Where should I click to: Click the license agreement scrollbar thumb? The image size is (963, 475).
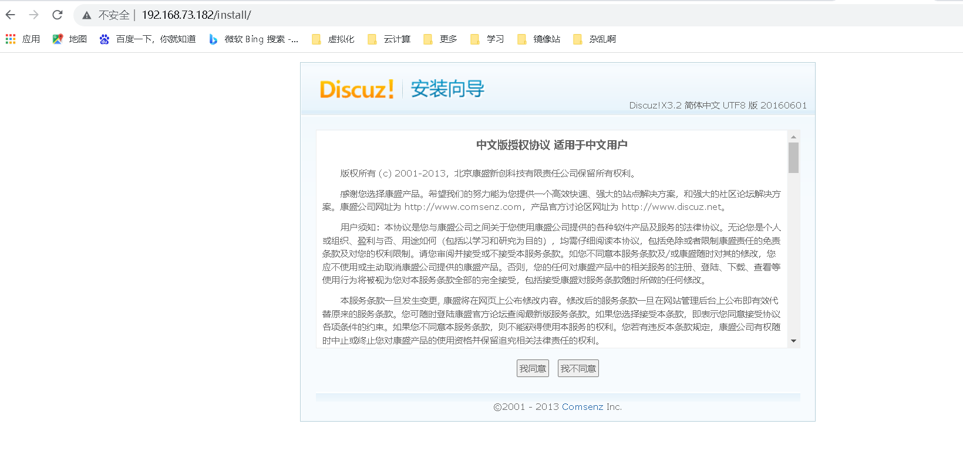click(x=794, y=158)
